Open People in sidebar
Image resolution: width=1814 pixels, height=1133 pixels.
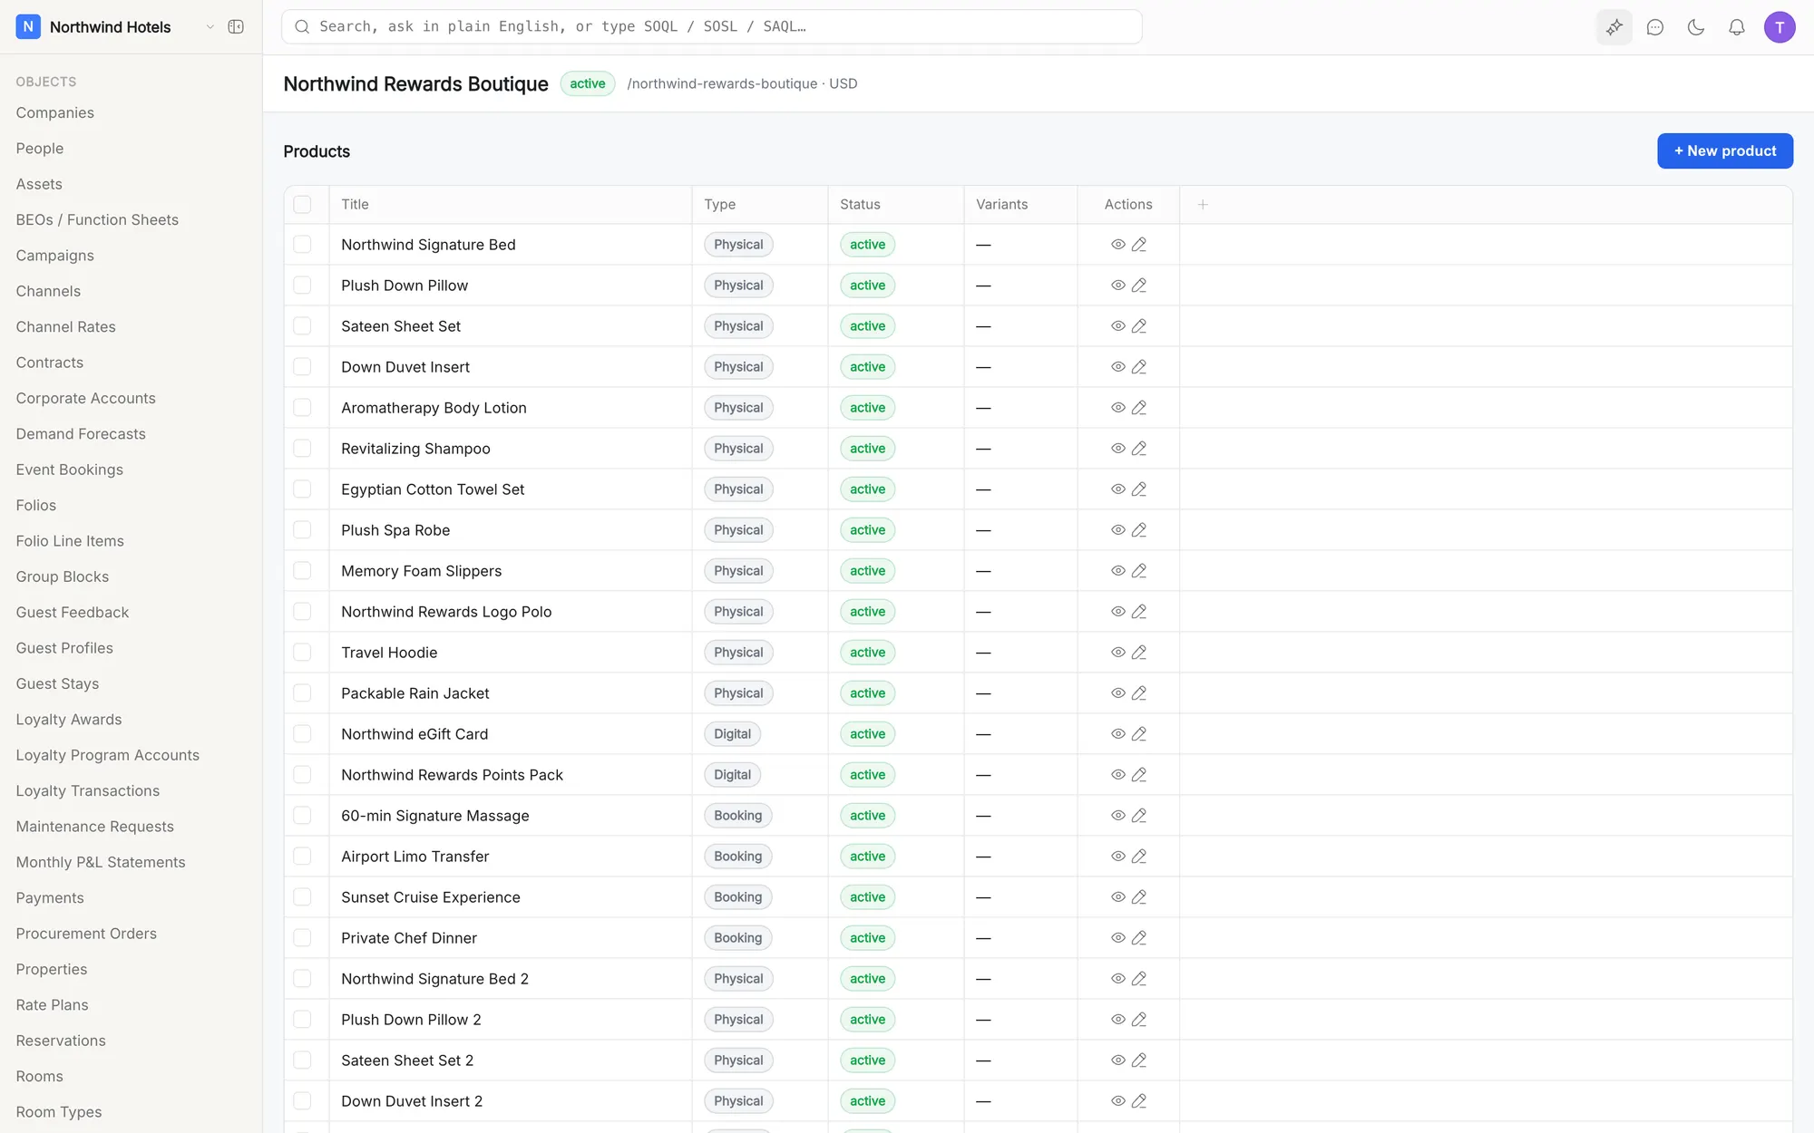(x=40, y=149)
